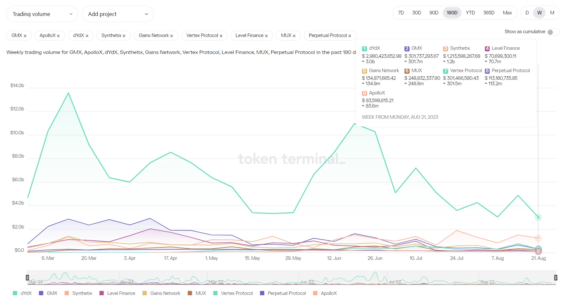The height and width of the screenshot is (300, 565).
Task: Toggle Perpetual Protocol series in bottom legend
Action: (x=283, y=293)
